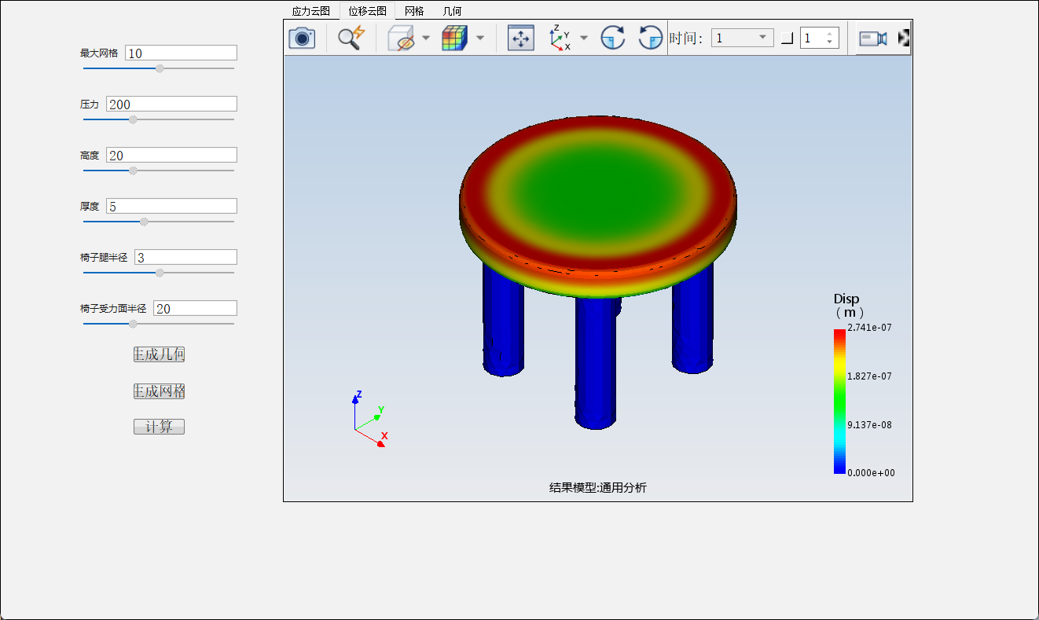Open dropdown arrow beside colored cube icon
Image resolution: width=1039 pixels, height=620 pixels.
click(x=479, y=38)
